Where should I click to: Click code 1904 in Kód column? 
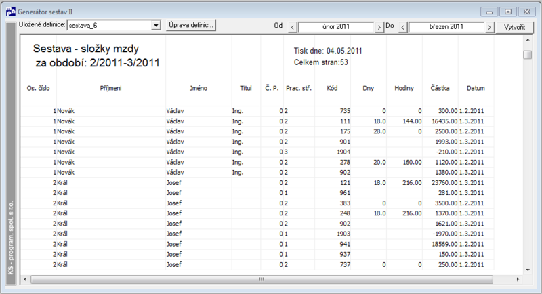[343, 152]
